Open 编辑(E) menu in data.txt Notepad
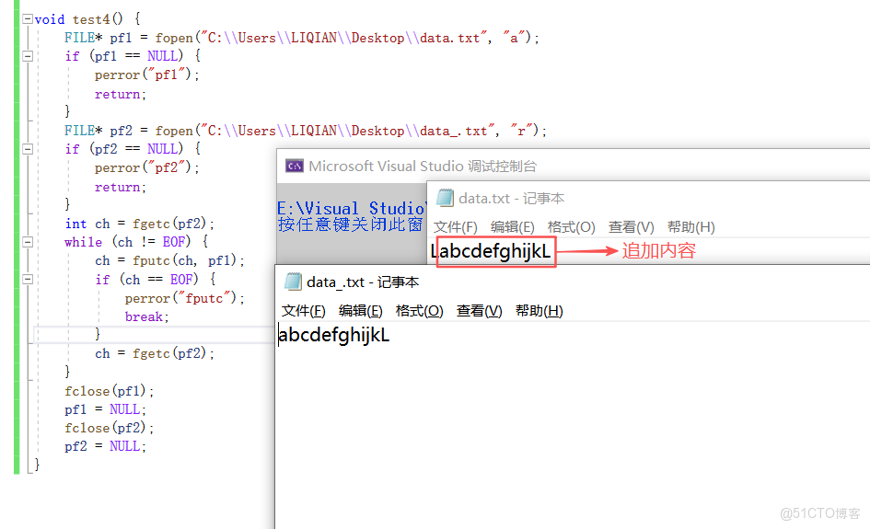Image resolution: width=870 pixels, height=529 pixels. tap(512, 227)
